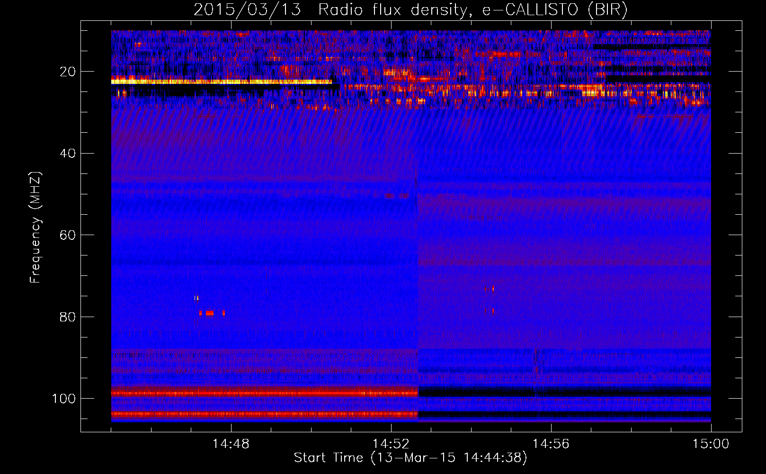The width and height of the screenshot is (766, 474).
Task: Click the 14:56 time tick label
Action: [x=551, y=444]
